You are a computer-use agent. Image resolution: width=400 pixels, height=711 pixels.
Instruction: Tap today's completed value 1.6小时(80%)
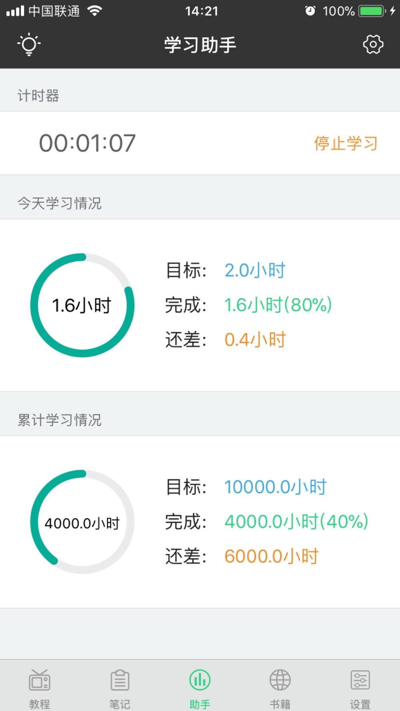point(278,305)
